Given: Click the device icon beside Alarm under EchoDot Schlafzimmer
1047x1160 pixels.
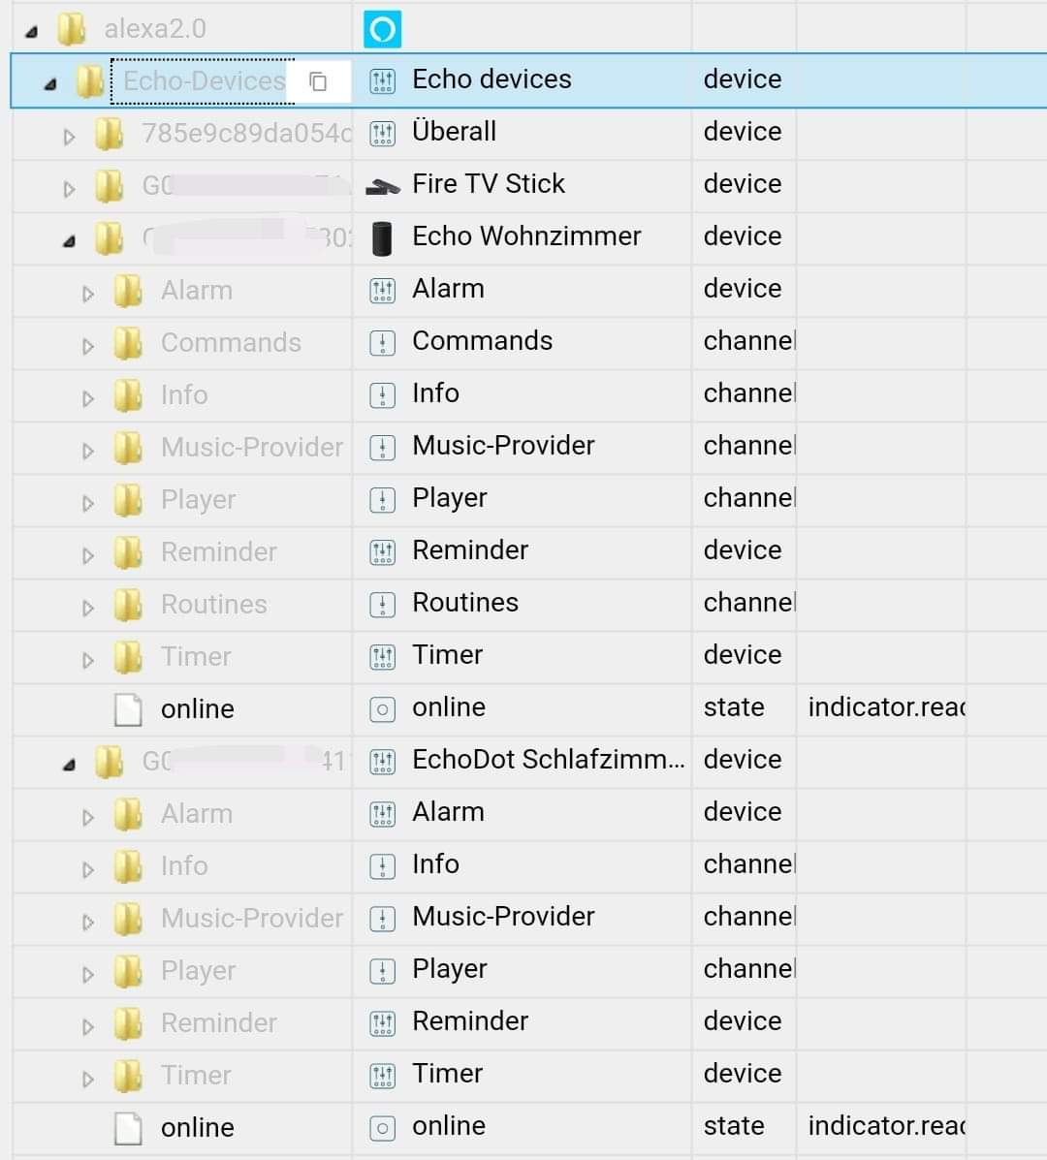Looking at the screenshot, I should 382,814.
